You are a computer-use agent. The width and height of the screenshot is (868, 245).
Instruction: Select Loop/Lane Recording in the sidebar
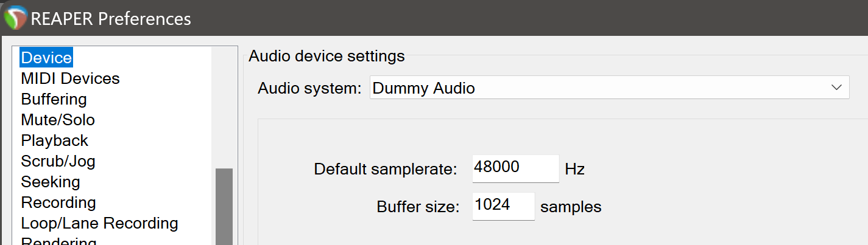coord(99,223)
